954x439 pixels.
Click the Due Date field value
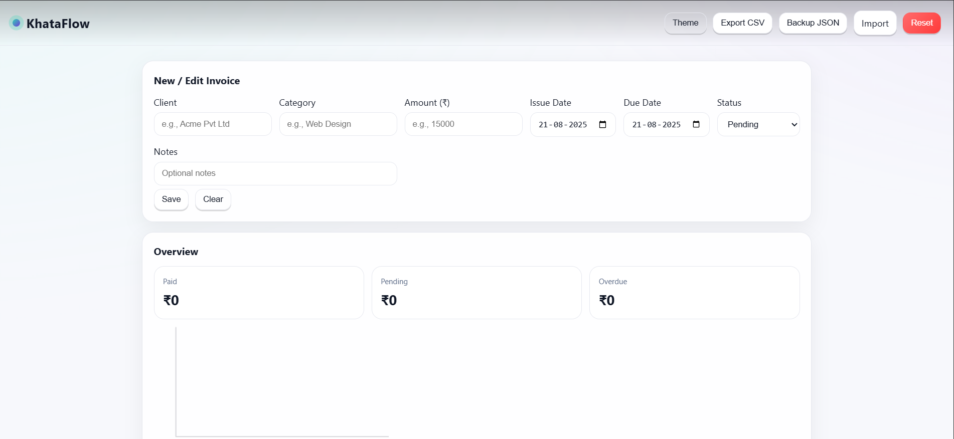(656, 124)
